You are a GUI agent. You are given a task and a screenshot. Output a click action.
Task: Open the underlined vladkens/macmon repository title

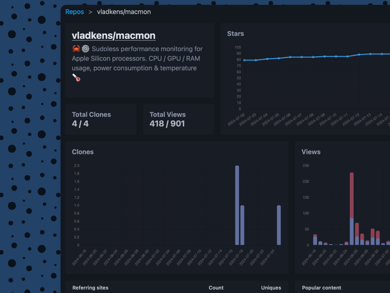click(x=114, y=36)
